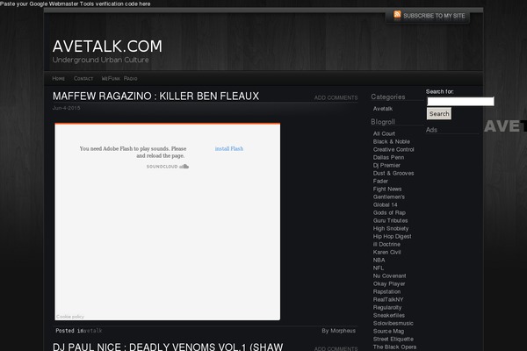Open The Black Opera blogroll link

394,347
